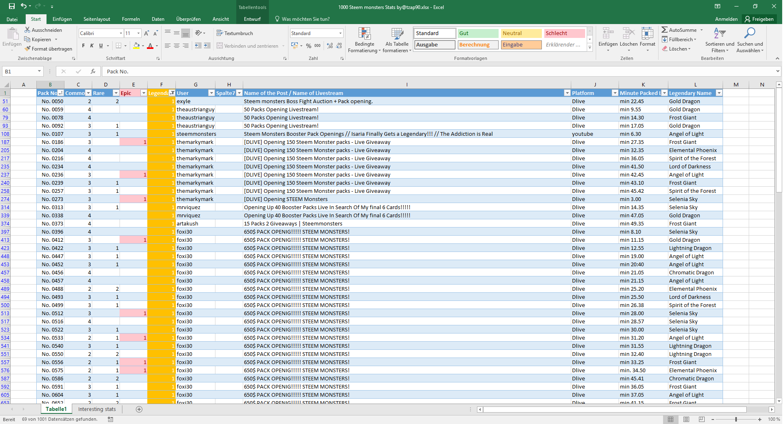This screenshot has height=424, width=783.
Task: Open the Interesting stats sheet tab
Action: 97,409
